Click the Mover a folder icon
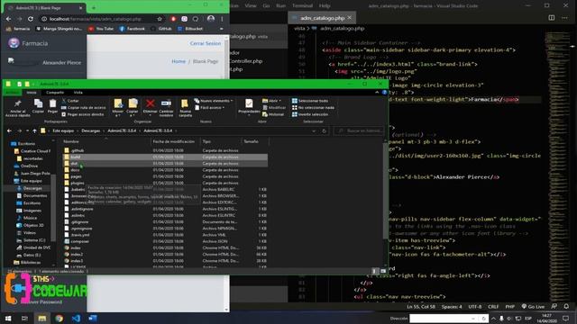The image size is (577, 324). click(118, 103)
